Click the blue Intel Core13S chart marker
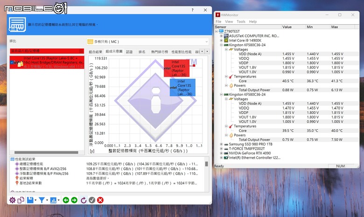 pos(182,87)
